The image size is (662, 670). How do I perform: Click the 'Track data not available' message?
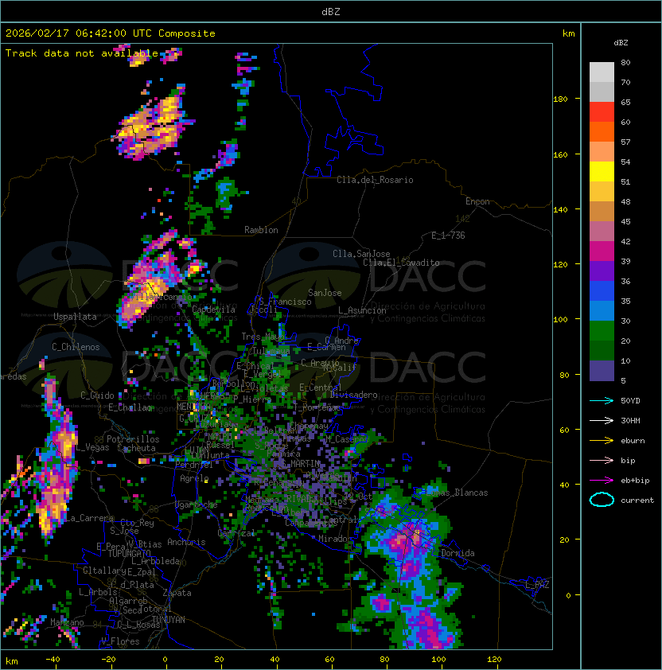[82, 53]
